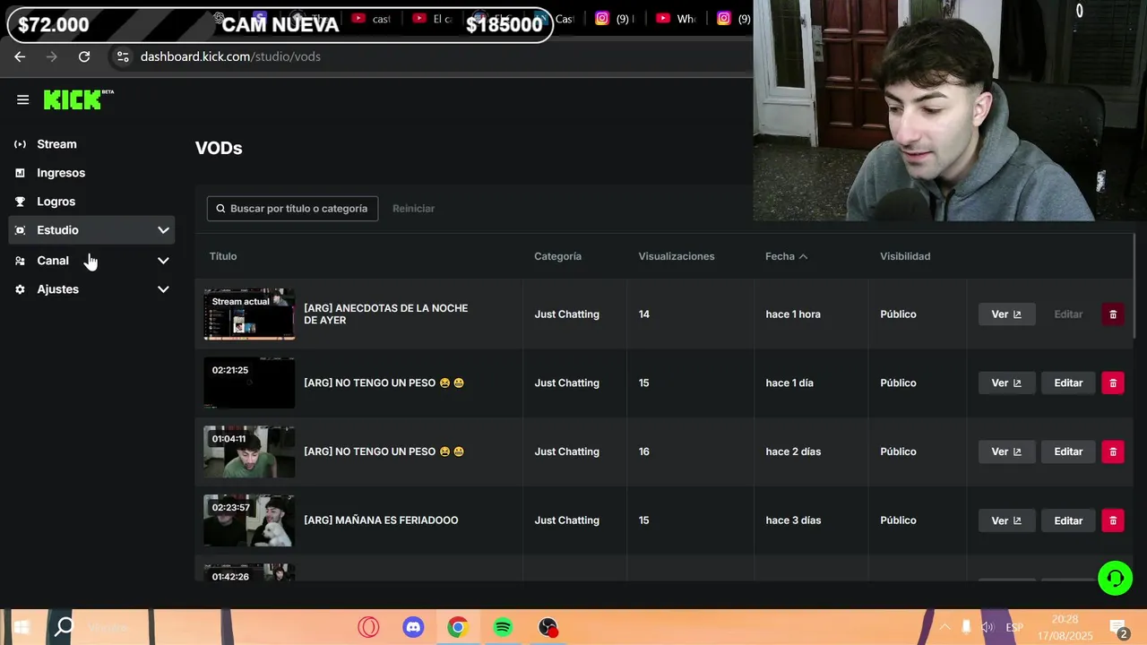Select the Ajustes sidebar item
1147x645 pixels.
[x=91, y=289]
